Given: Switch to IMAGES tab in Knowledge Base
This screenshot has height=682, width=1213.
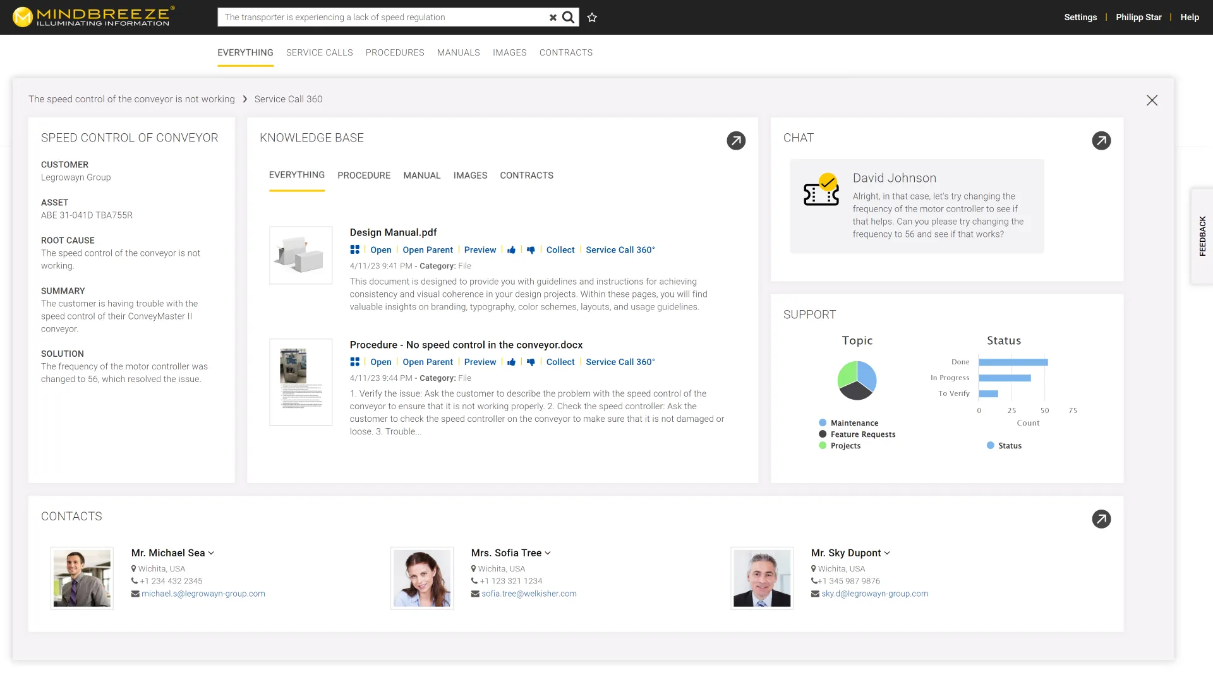Looking at the screenshot, I should 471,175.
